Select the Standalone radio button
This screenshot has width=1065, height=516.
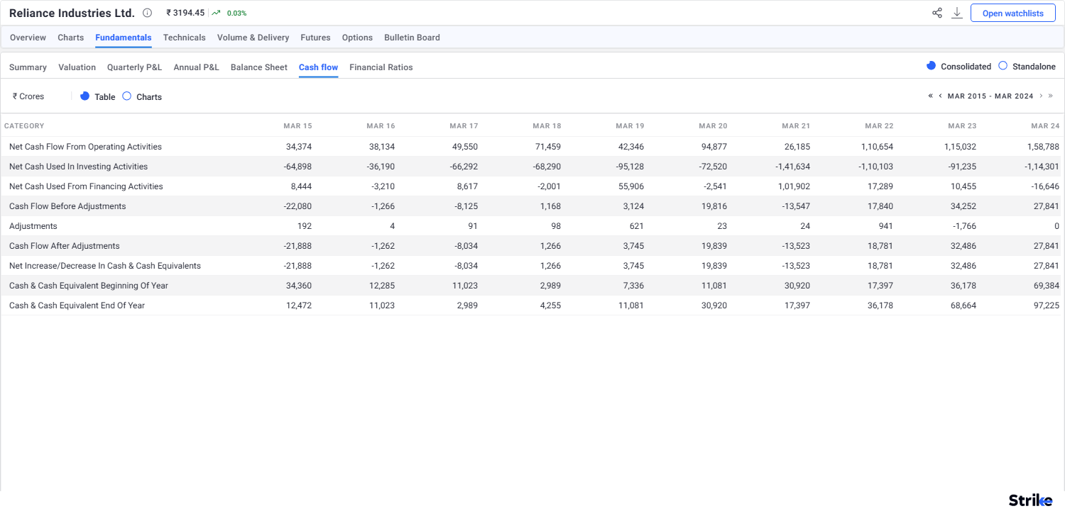coord(1003,66)
